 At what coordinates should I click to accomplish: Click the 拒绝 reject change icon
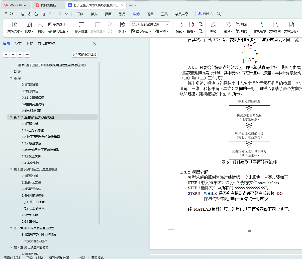pyautogui.click(x=191, y=25)
